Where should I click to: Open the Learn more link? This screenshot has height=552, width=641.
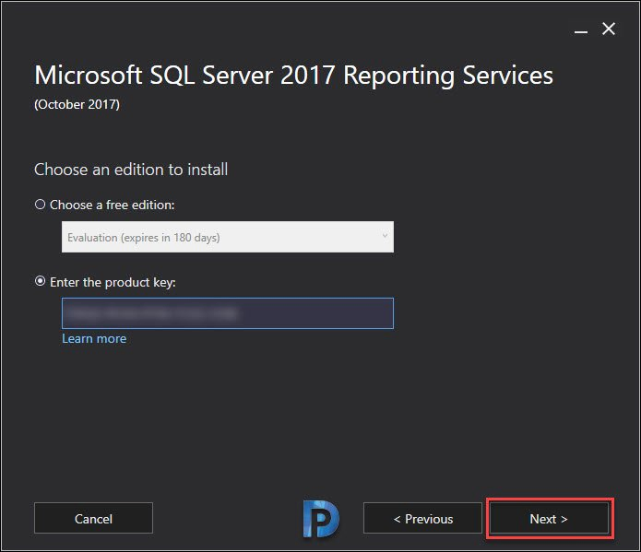click(94, 339)
